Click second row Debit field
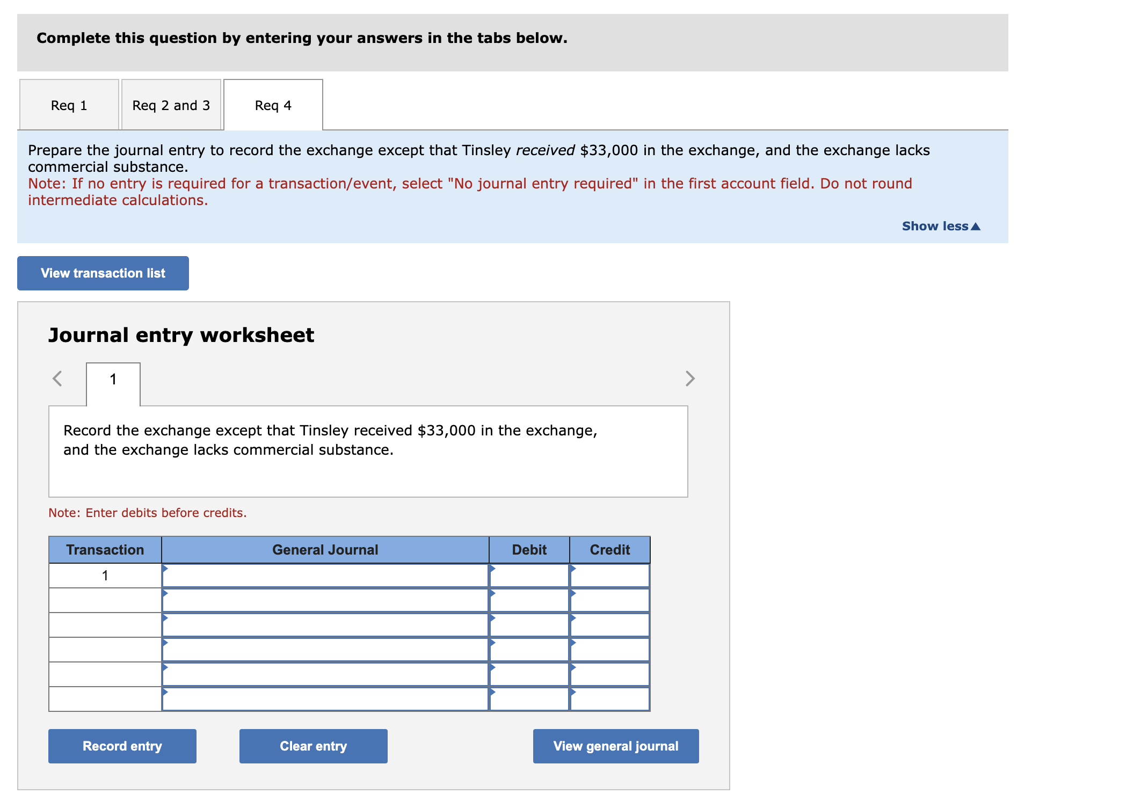 click(x=529, y=601)
